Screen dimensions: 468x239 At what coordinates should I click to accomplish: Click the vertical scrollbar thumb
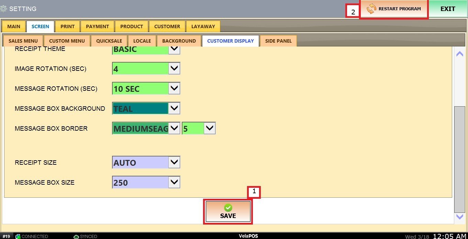tap(459, 159)
